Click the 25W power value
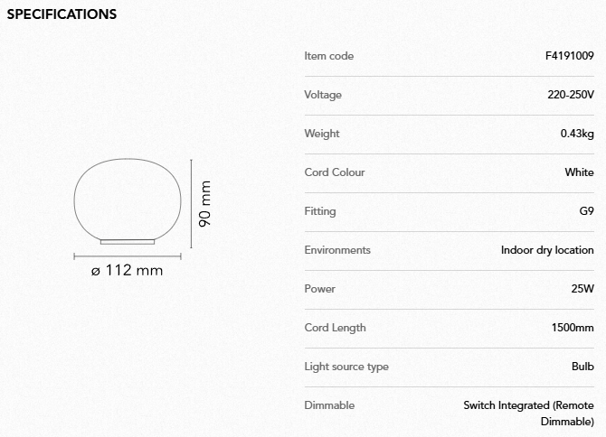606x437 pixels. (583, 289)
